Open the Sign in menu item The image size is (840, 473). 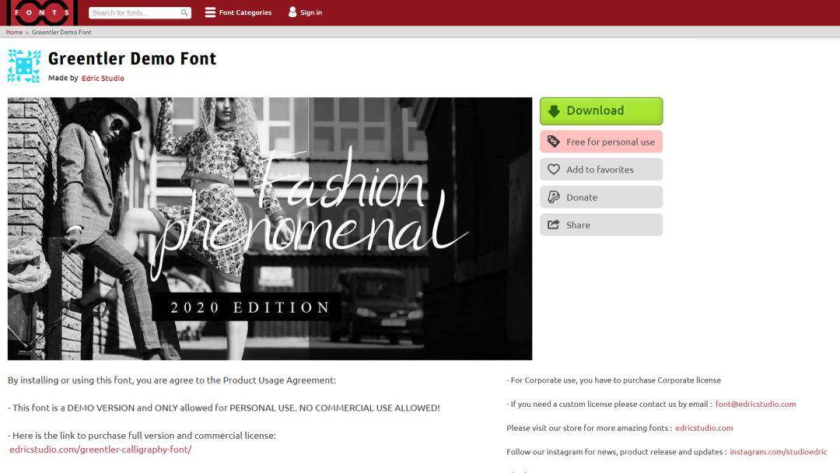(x=311, y=12)
